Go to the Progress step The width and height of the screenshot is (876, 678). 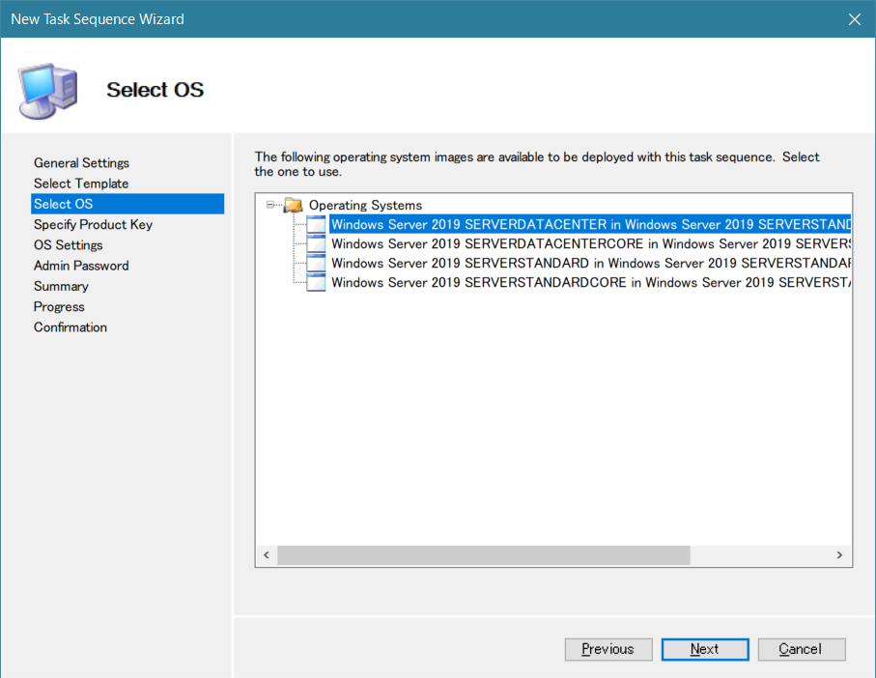59,306
